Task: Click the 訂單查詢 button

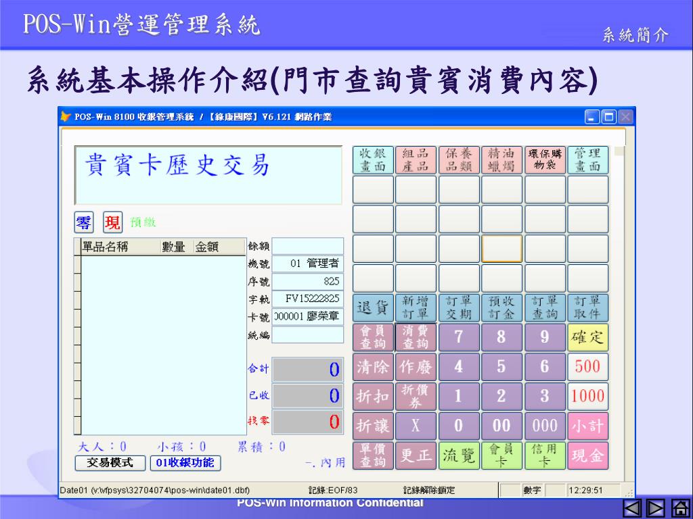Action: coord(545,308)
